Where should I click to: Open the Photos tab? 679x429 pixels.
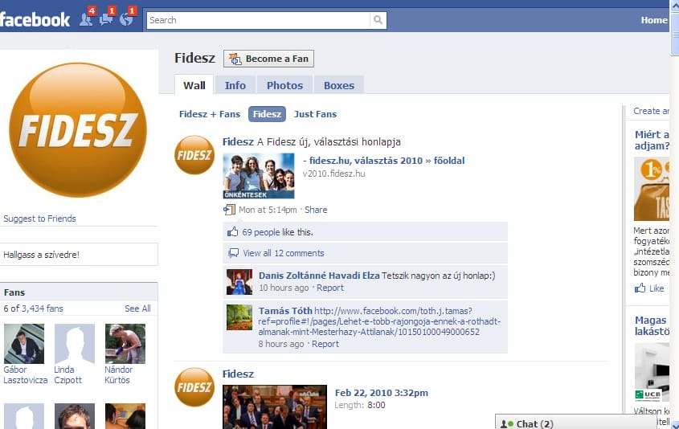point(284,85)
